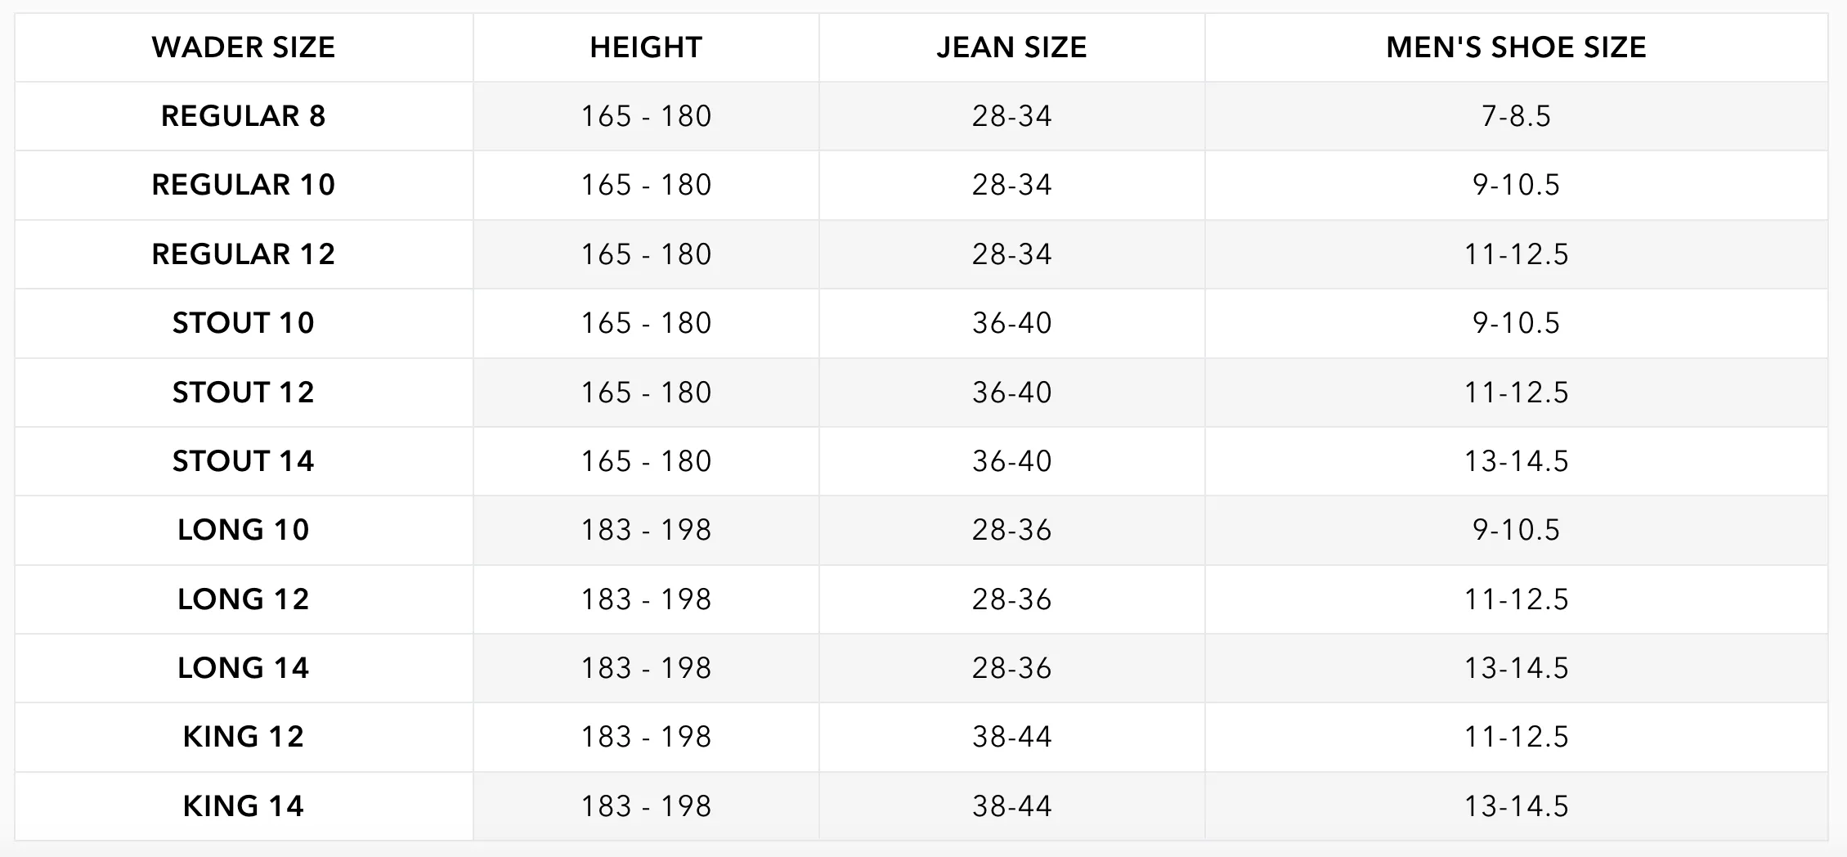
Task: Click the REGULAR 8 row label
Action: pyautogui.click(x=244, y=116)
